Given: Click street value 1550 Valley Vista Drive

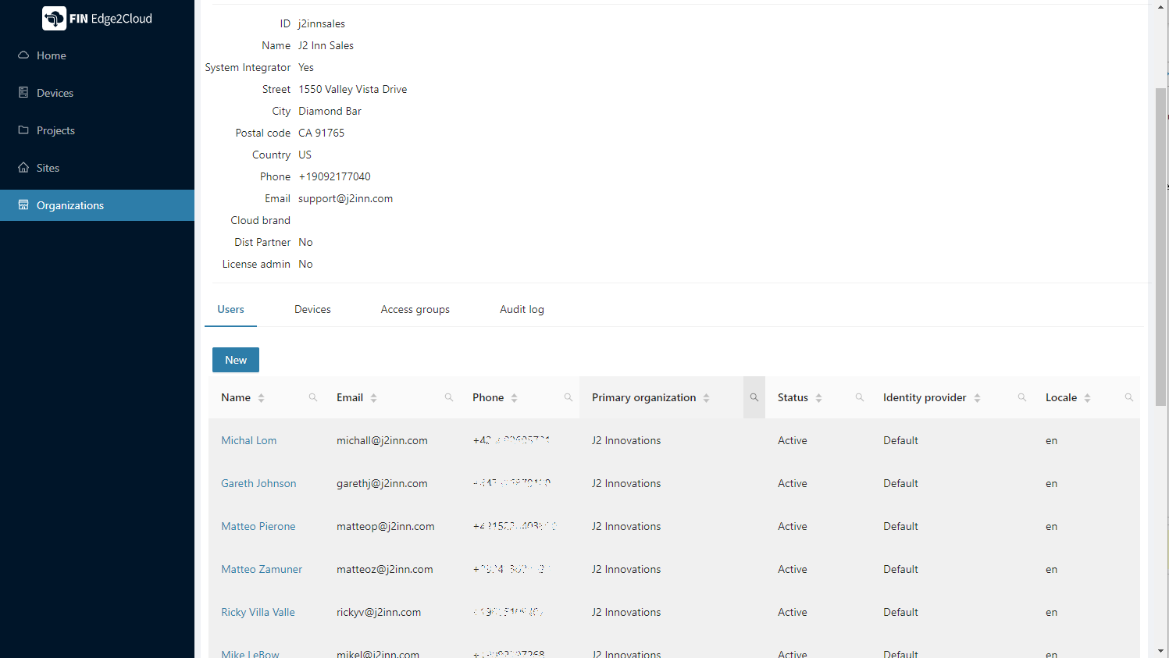Looking at the screenshot, I should (352, 89).
